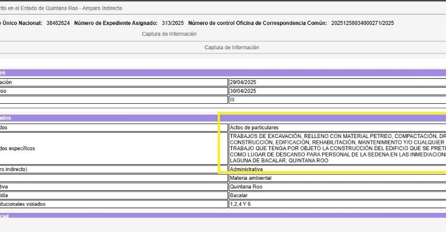
Task: Click the Actos de particulares field
Action: 337,127
